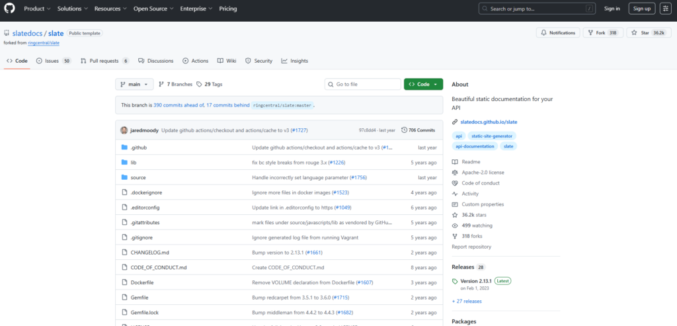Click the clock icon beside 706 Commits
Viewport: 677px width, 326px height.
404,130
